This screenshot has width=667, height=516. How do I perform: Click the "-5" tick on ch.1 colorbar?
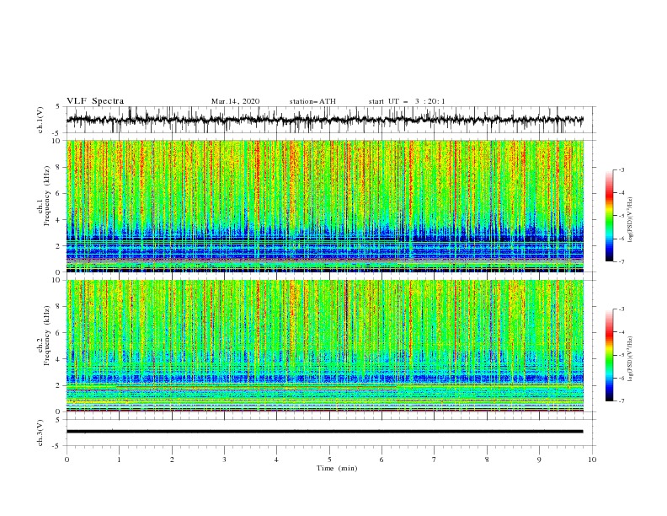[x=621, y=216]
